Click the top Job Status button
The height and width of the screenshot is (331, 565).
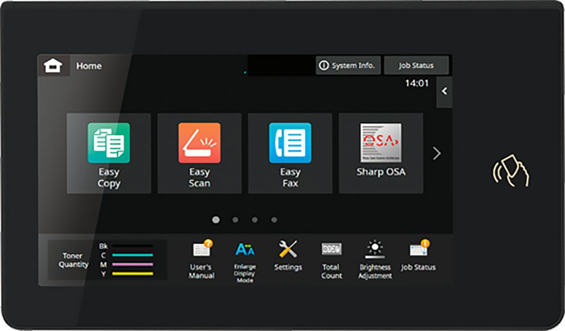416,66
